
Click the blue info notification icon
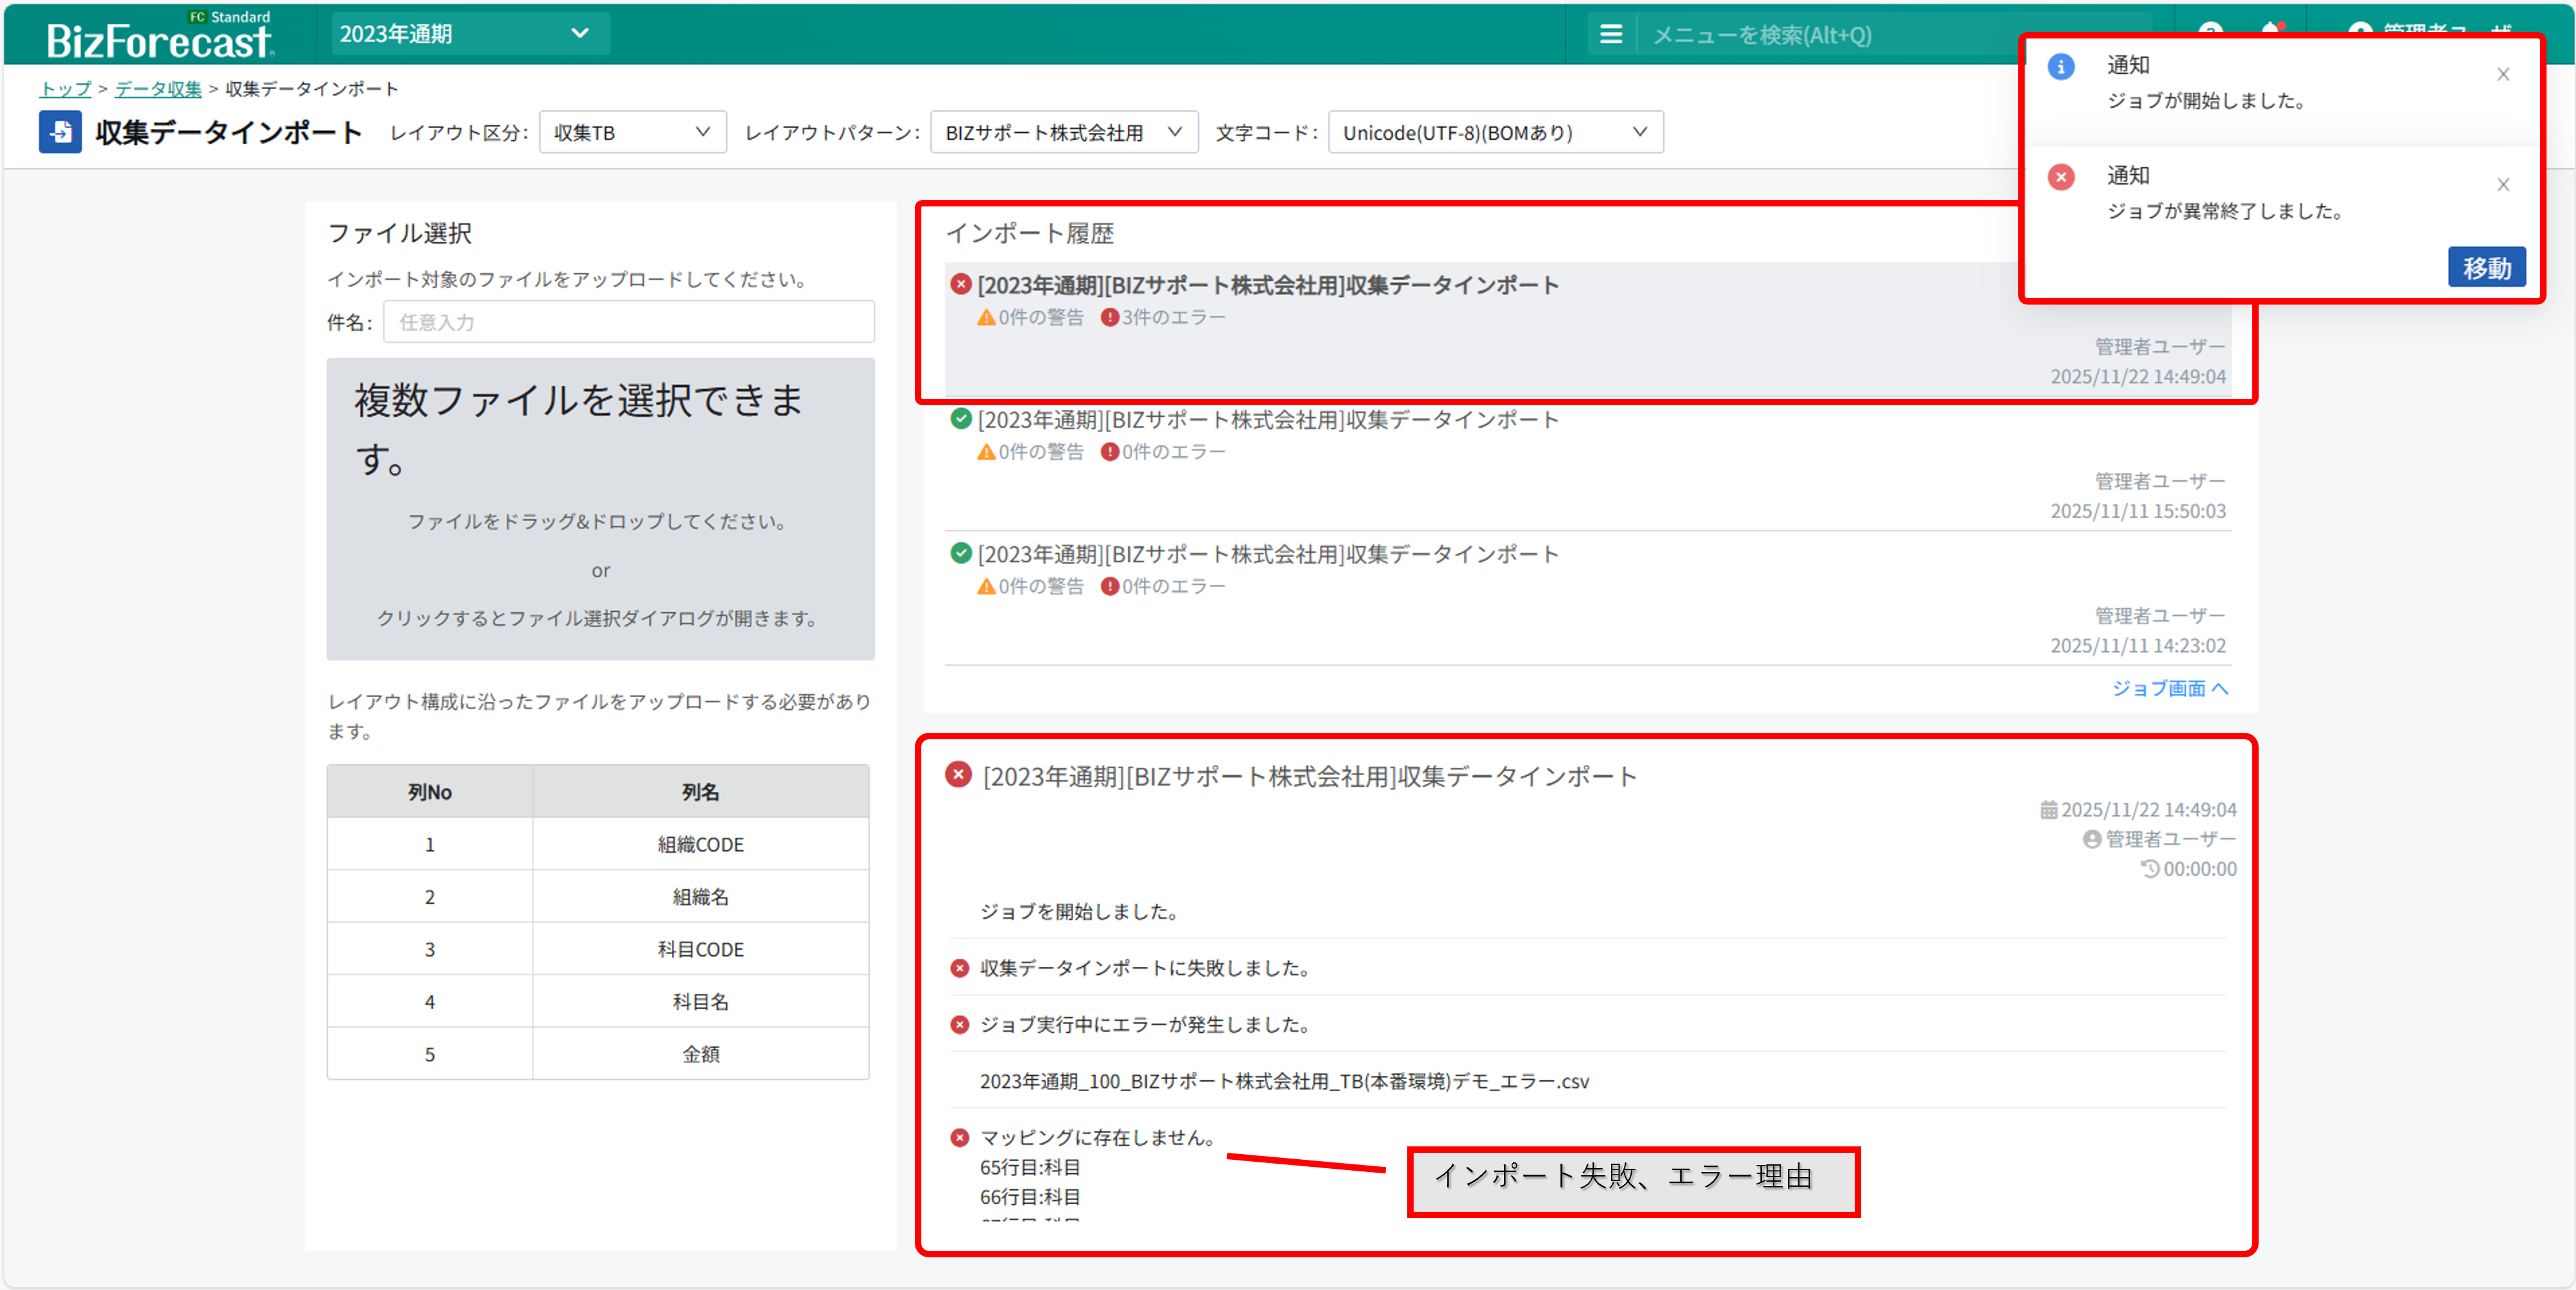coord(2061,67)
